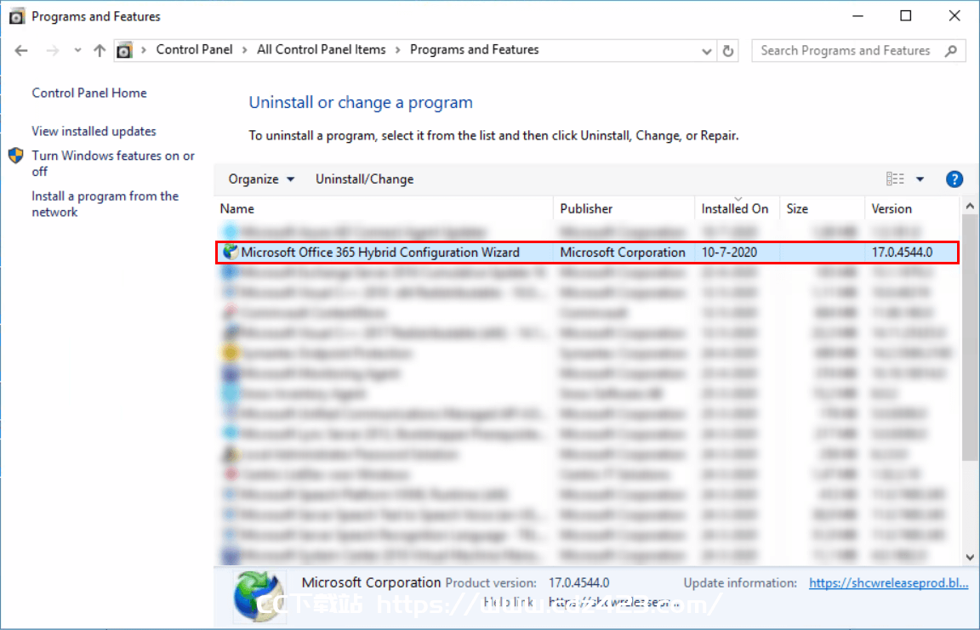The width and height of the screenshot is (980, 630).
Task: Sort list by Installed On column
Action: point(737,208)
